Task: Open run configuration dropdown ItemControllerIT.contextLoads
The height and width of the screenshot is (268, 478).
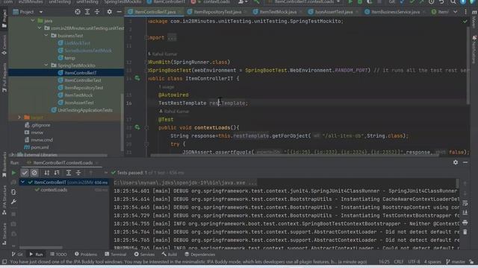Action: coord(304,1)
